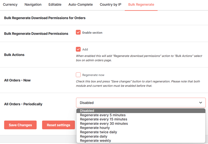
Task: Choose Regenerate daily option
Action: pos(141,136)
